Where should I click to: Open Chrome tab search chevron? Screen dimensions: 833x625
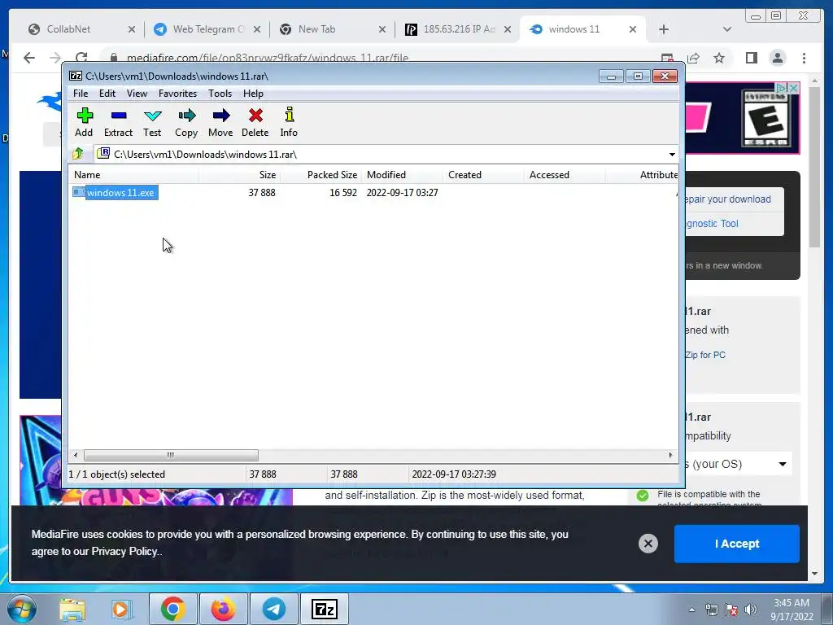tap(727, 29)
